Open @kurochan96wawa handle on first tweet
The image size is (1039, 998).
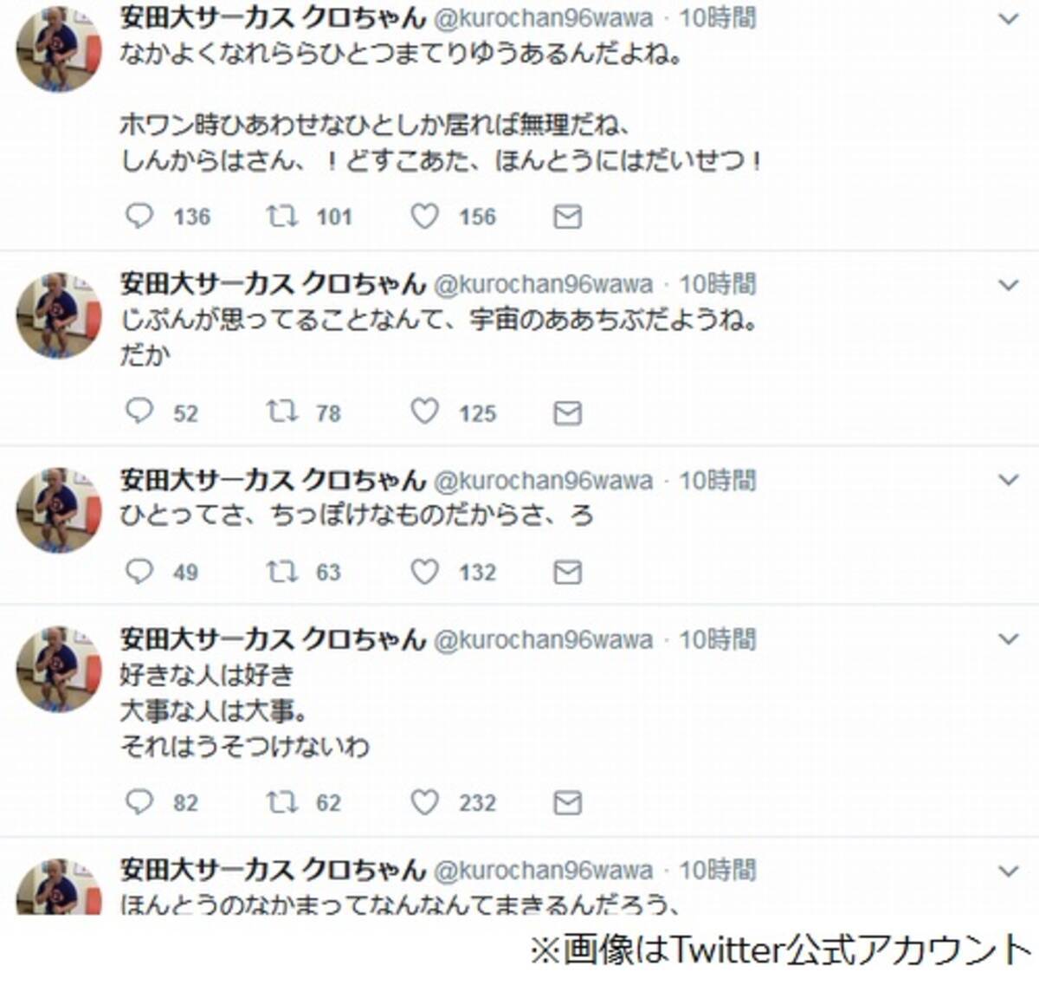(543, 17)
